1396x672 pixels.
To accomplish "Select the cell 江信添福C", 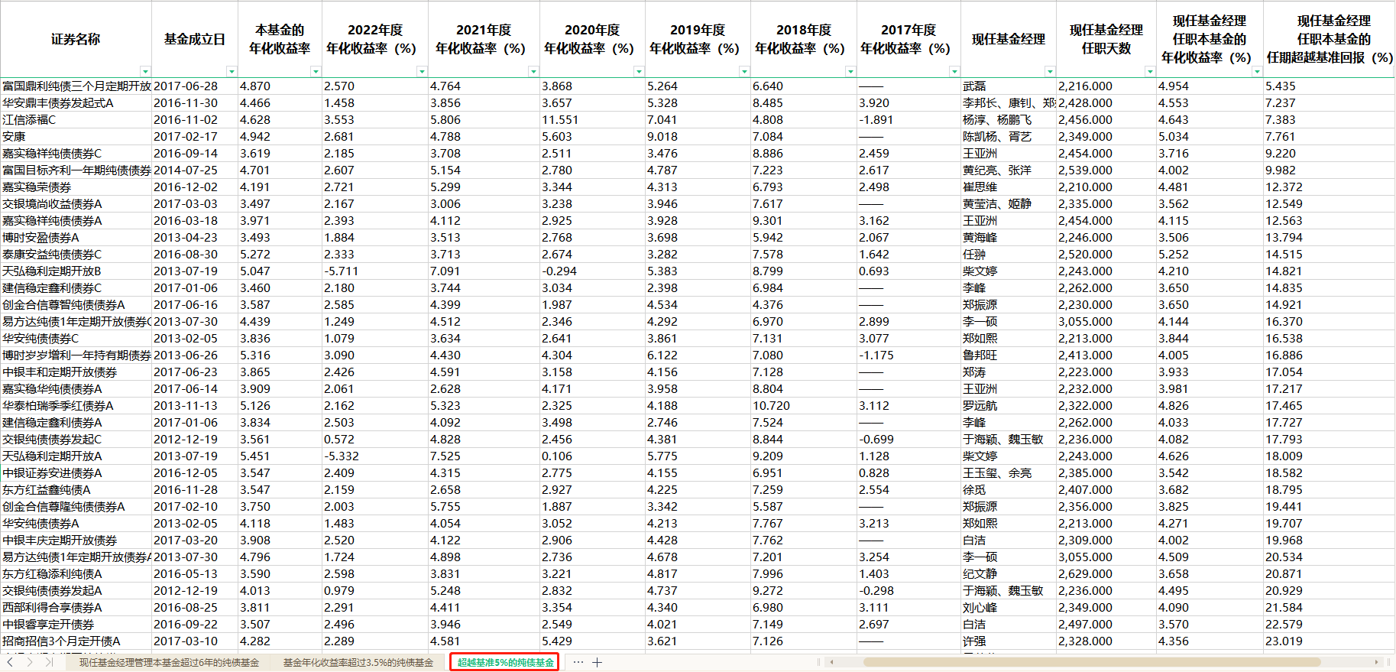I will coord(76,120).
